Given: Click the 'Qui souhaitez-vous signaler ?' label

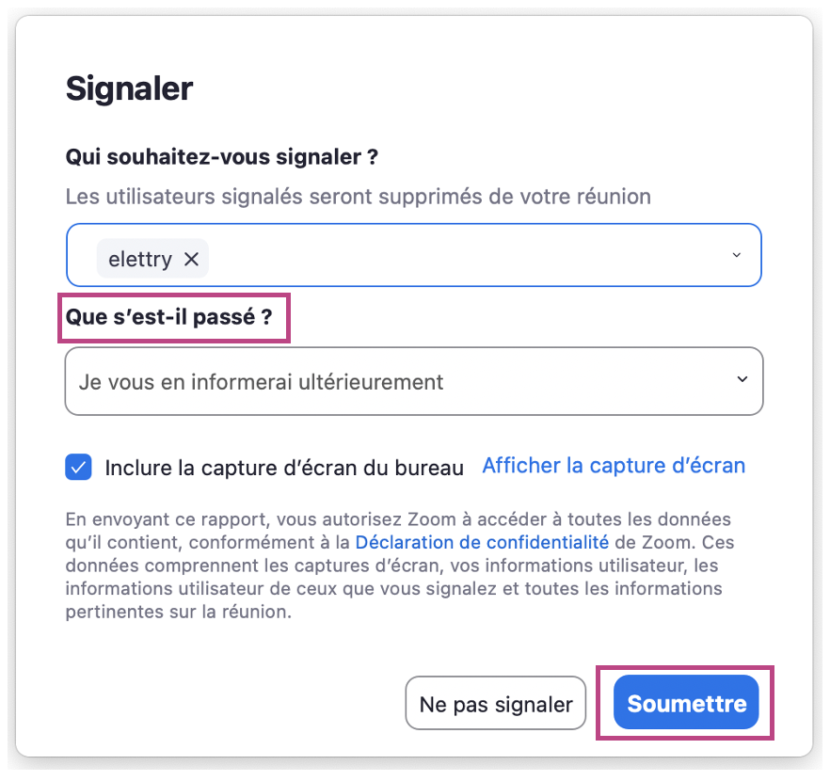Looking at the screenshot, I should click(x=221, y=157).
